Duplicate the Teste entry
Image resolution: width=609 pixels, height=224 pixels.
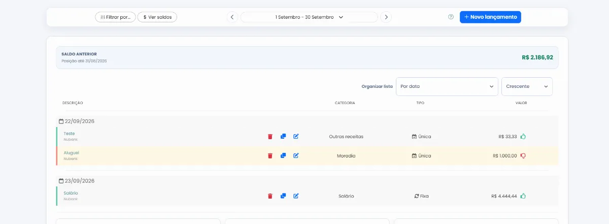point(283,136)
